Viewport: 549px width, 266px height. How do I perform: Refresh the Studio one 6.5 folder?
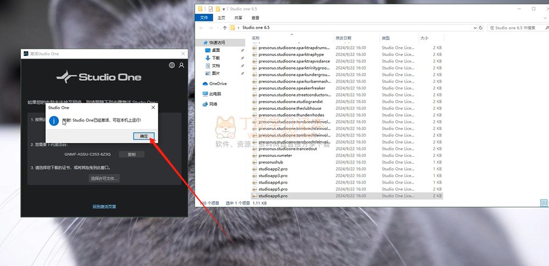482,27
